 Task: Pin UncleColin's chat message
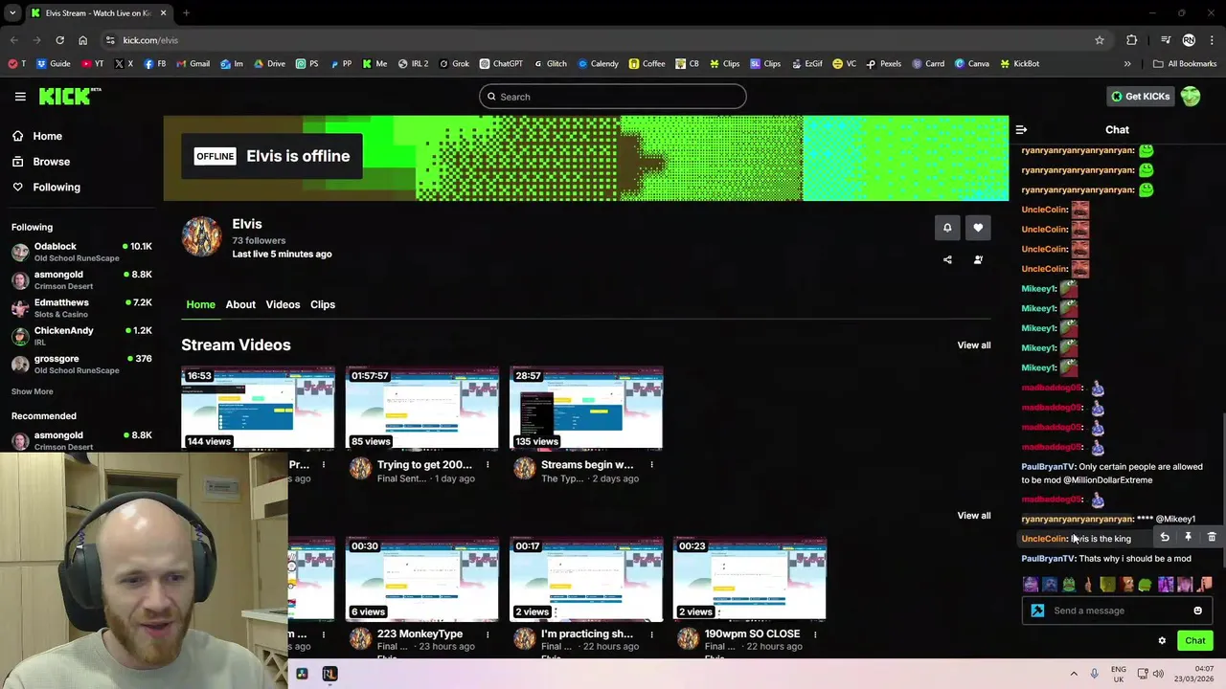pos(1188,538)
